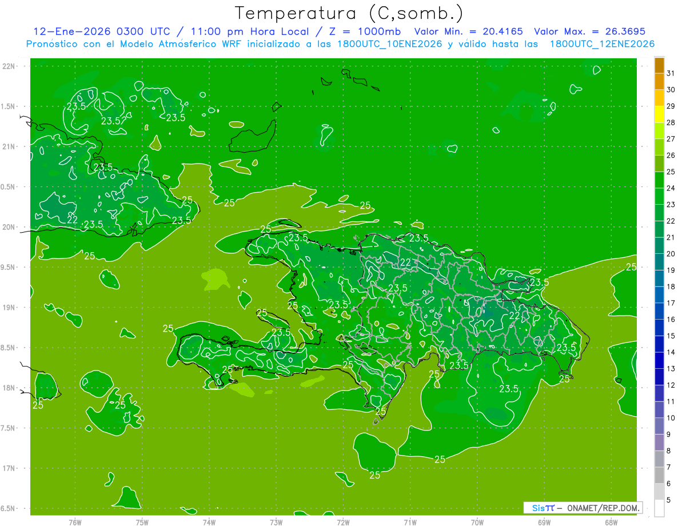Image resolution: width=686 pixels, height=530 pixels.
Task: Click the color scale label 18
Action: coord(671,286)
